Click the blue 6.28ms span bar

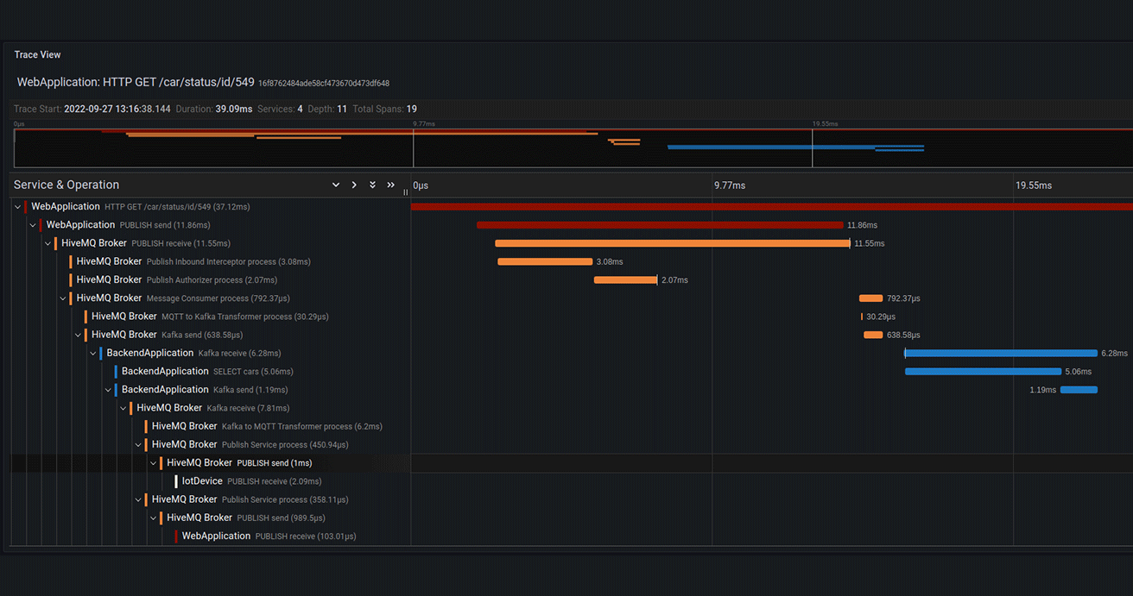(1001, 353)
